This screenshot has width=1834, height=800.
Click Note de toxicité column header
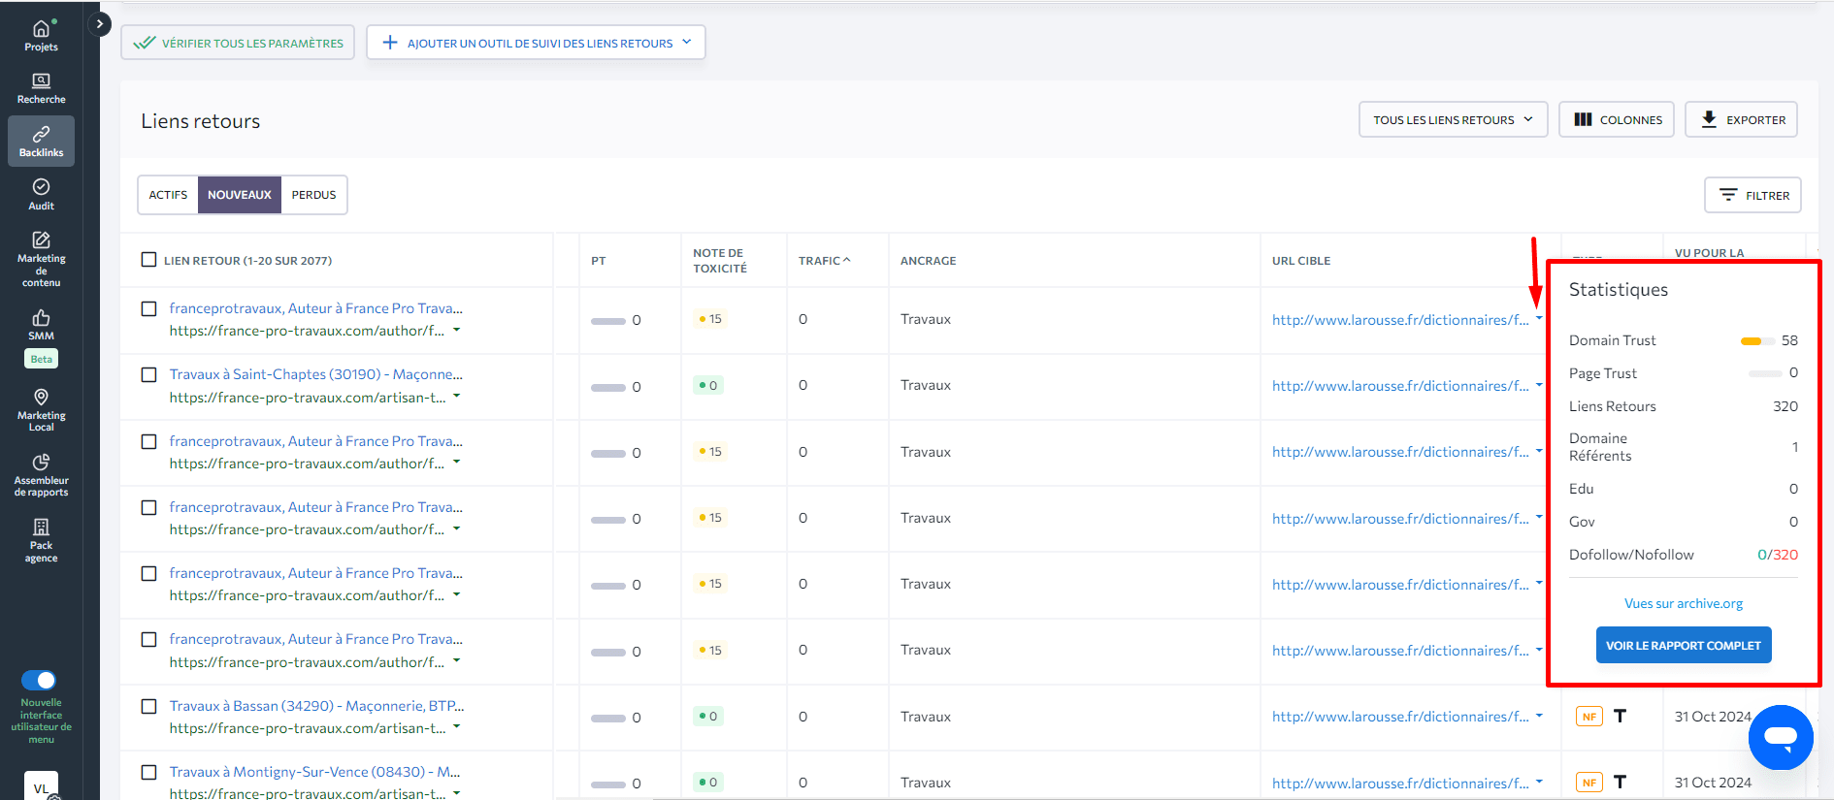[720, 260]
